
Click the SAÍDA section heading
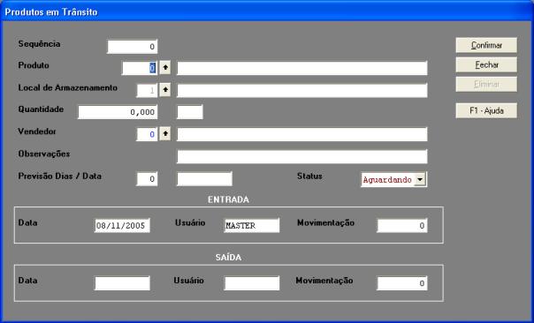click(228, 258)
